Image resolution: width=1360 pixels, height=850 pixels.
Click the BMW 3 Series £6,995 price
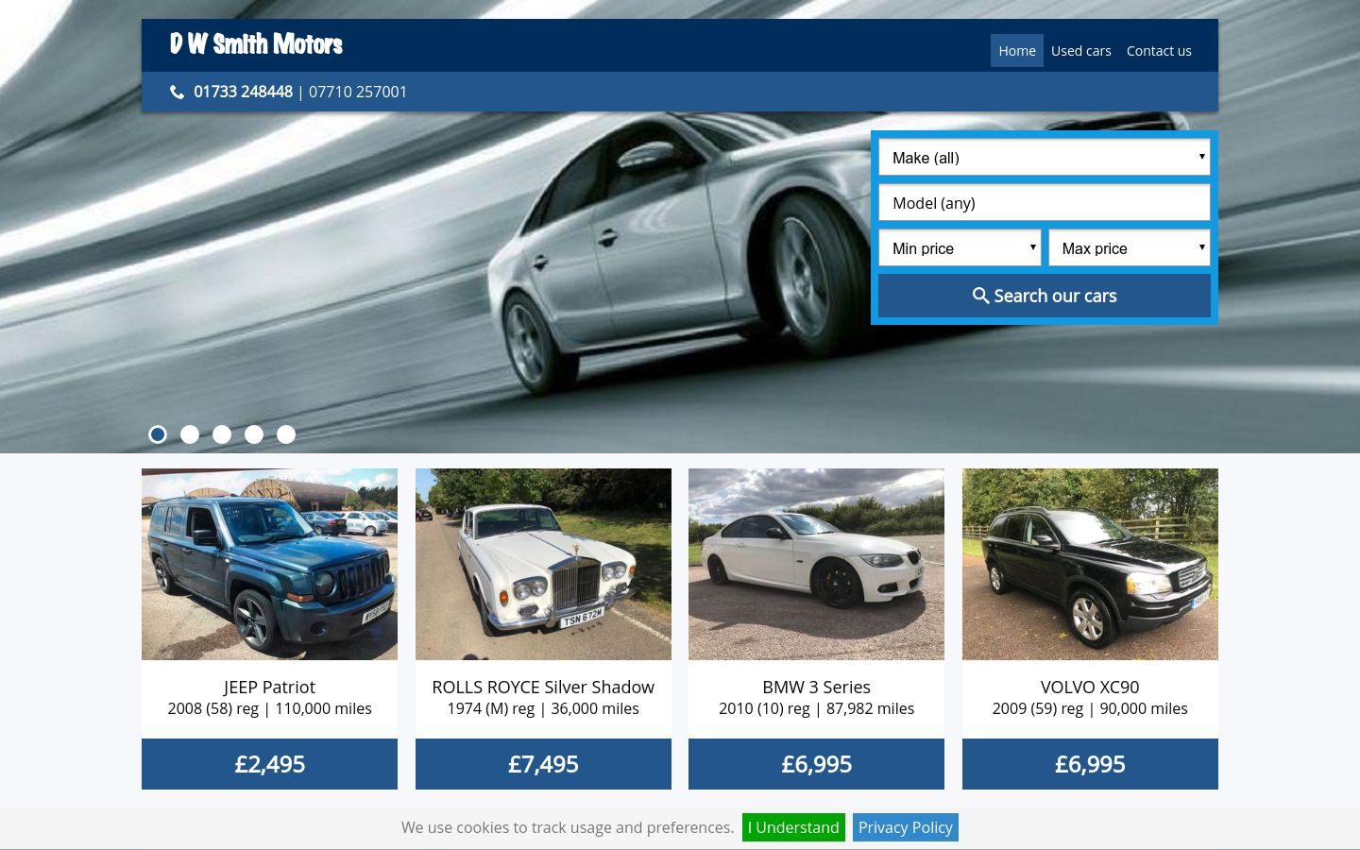816,764
